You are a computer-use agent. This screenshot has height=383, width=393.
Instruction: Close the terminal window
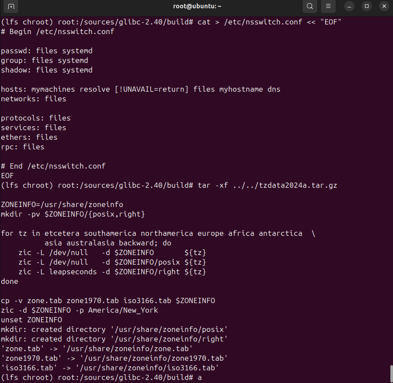pos(384,7)
